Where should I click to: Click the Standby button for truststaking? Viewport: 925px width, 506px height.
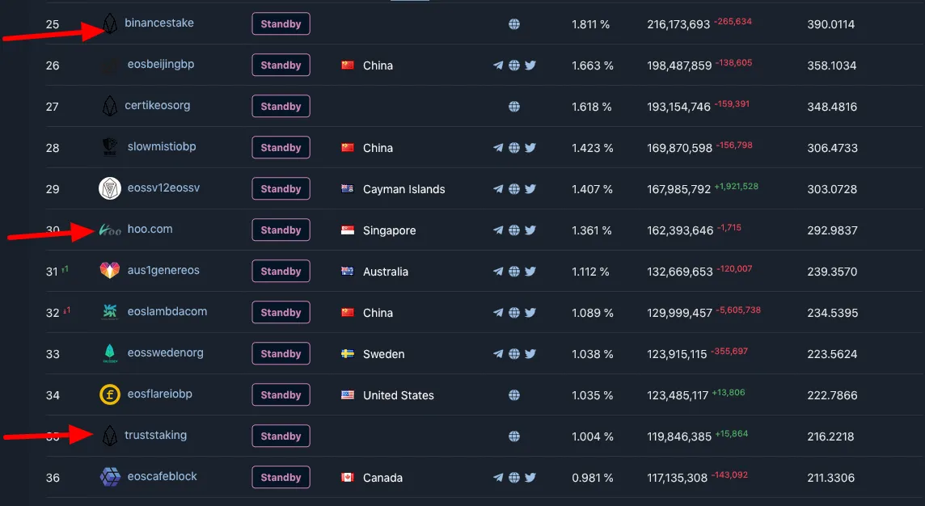281,436
